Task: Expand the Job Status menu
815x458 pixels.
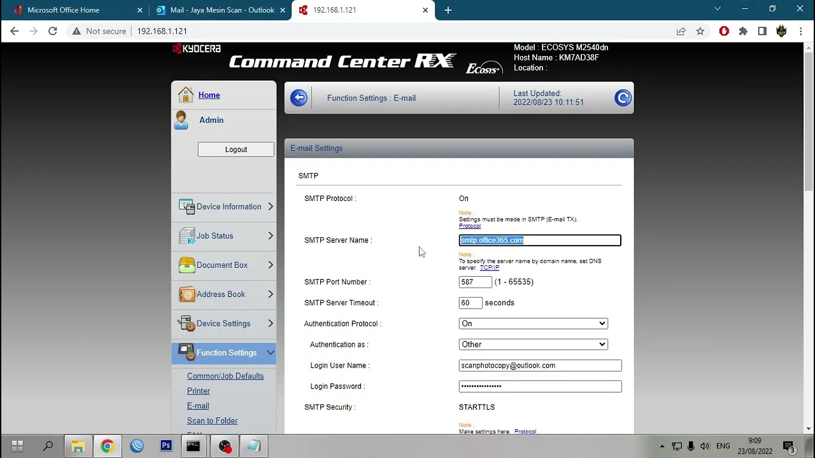Action: (271, 236)
